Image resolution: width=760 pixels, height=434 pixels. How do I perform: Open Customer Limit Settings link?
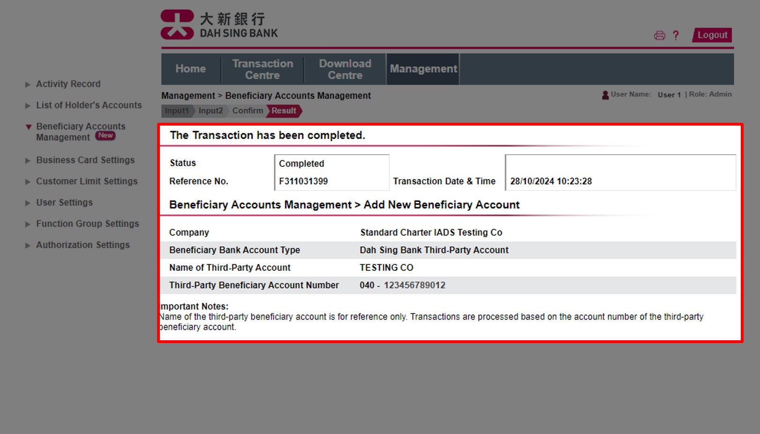[87, 181]
